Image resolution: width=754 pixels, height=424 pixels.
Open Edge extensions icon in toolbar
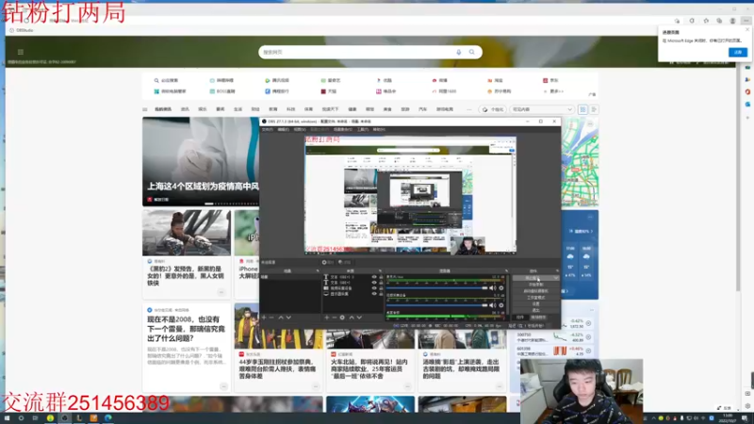tap(692, 21)
